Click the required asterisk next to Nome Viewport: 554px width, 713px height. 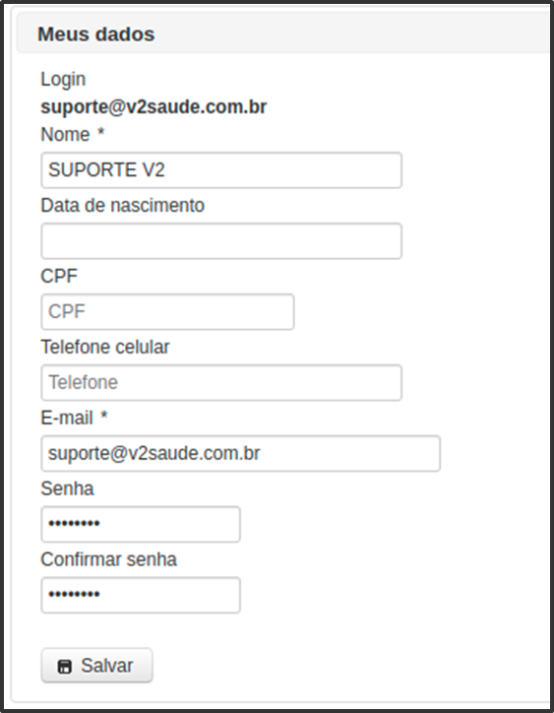point(101,132)
